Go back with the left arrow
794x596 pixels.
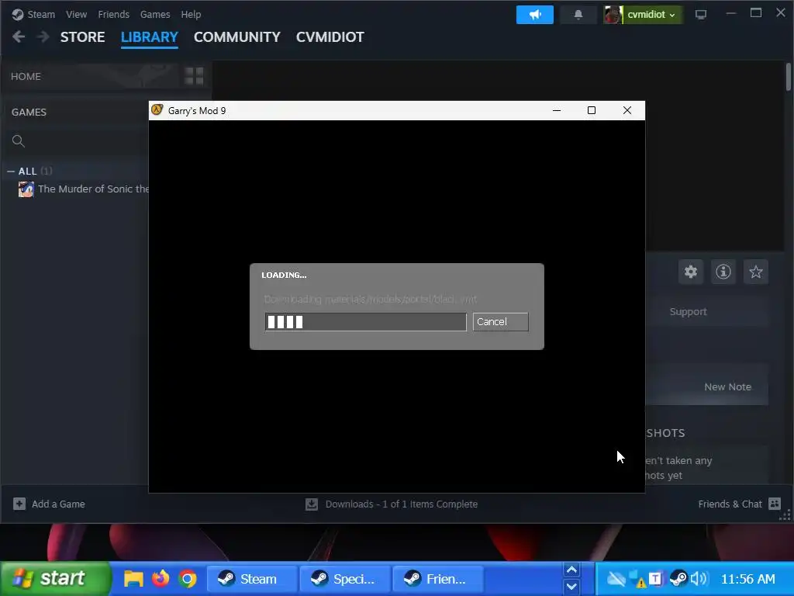coord(19,36)
